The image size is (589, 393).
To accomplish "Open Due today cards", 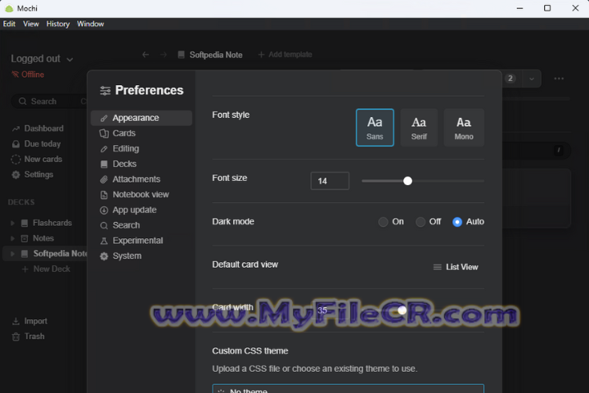I will pyautogui.click(x=37, y=144).
